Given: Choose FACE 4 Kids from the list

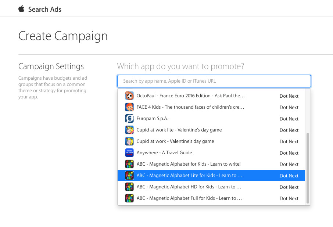Looking at the screenshot, I should point(190,107).
